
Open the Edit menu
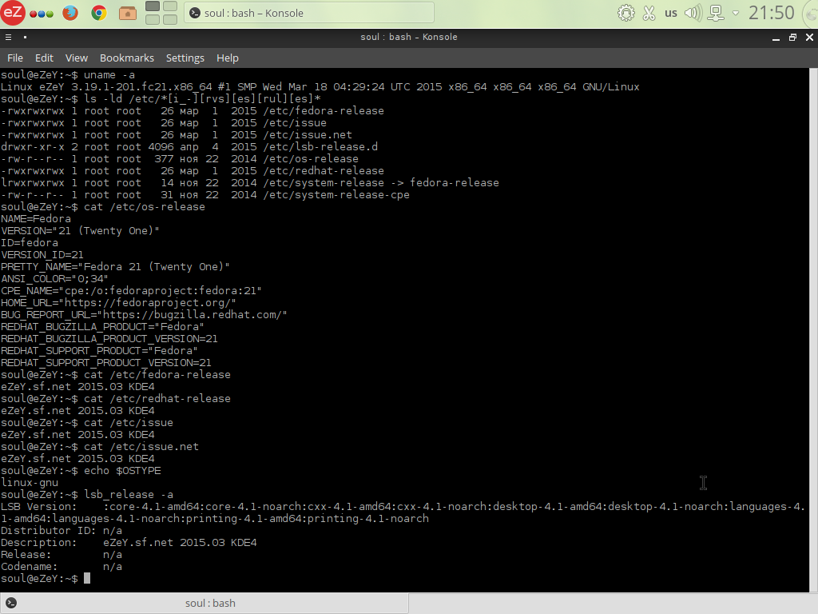click(x=45, y=58)
